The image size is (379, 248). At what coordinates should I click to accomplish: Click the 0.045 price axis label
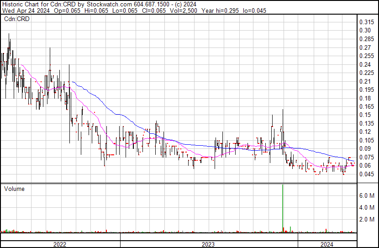point(367,174)
